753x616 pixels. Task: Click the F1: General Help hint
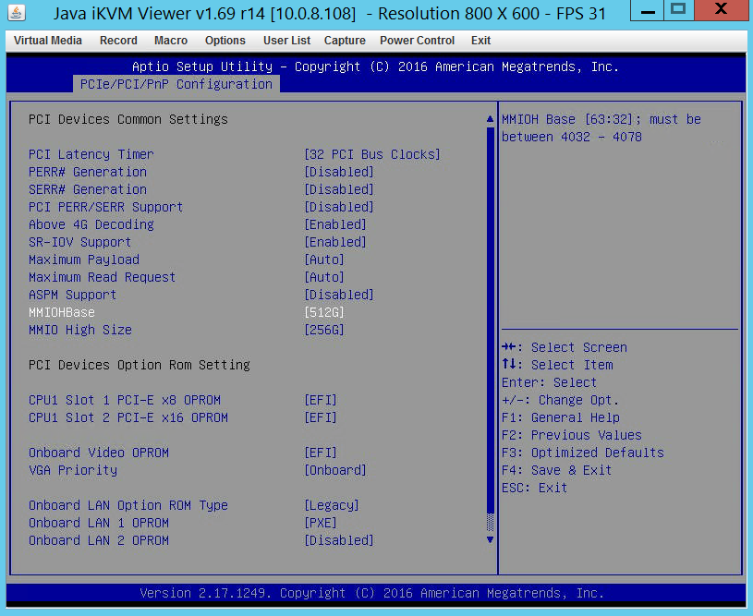coord(561,417)
